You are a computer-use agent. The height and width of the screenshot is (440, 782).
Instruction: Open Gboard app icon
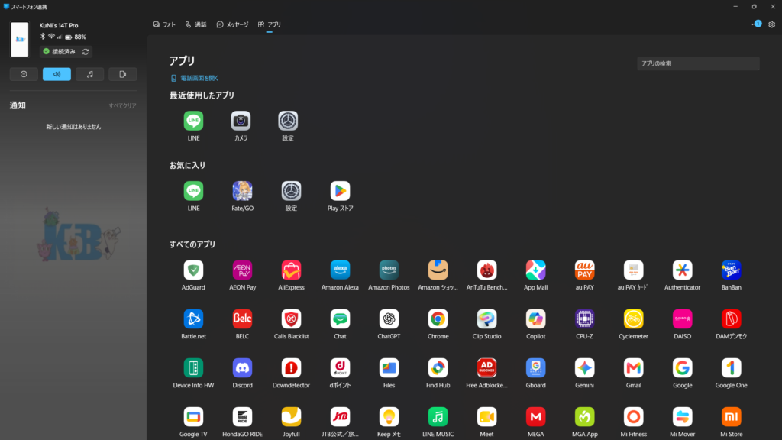(535, 367)
